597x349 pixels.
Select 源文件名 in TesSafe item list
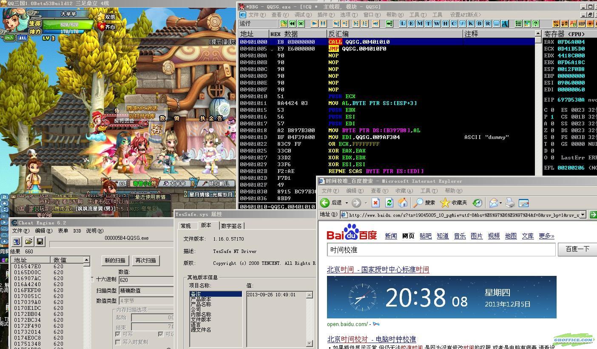pyautogui.click(x=201, y=330)
